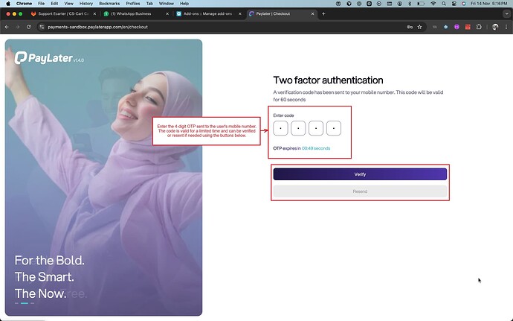Open the Bookmarks menu in menu bar

tap(109, 4)
